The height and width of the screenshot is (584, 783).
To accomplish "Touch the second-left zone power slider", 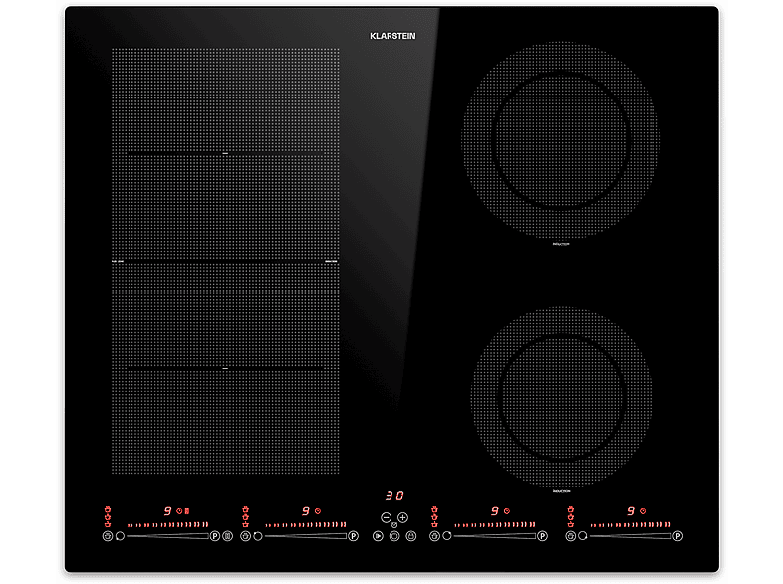I will point(306,536).
